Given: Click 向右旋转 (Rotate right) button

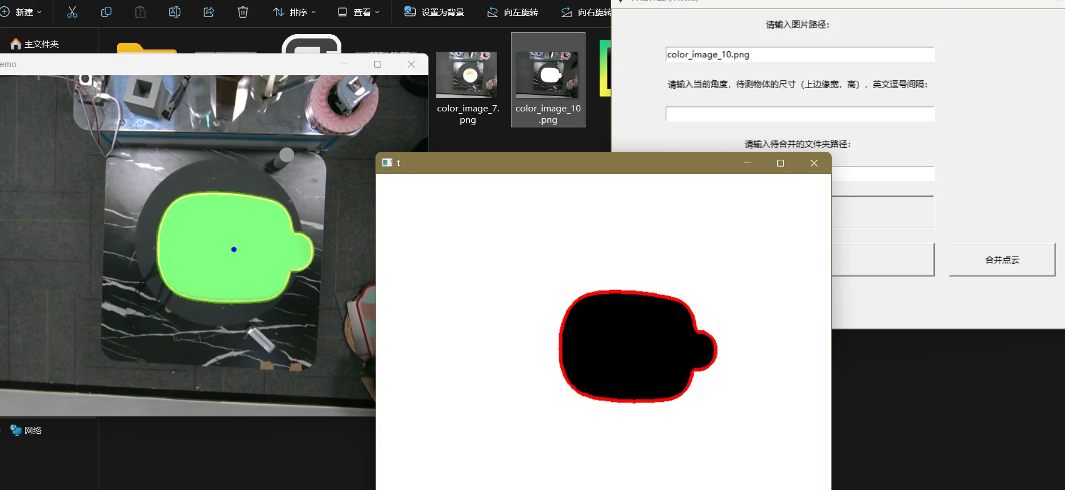Looking at the screenshot, I should [x=586, y=12].
